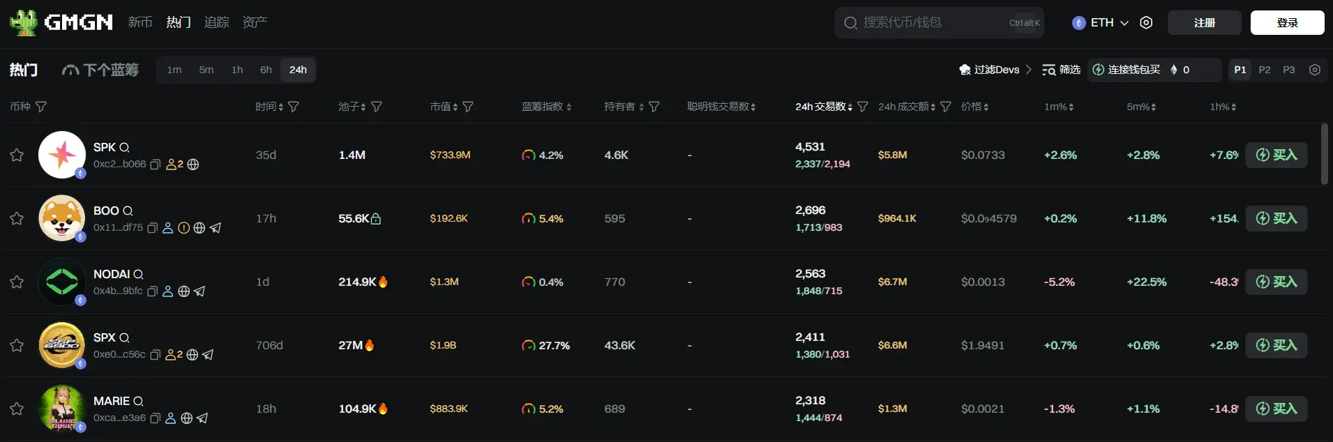Open table settings icon next to P3
Screen dimensions: 1333x442
[1315, 70]
